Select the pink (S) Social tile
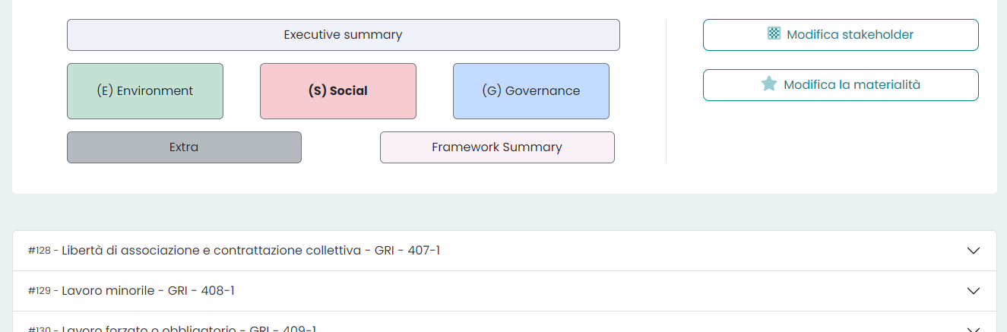This screenshot has height=332, width=1007. point(338,91)
